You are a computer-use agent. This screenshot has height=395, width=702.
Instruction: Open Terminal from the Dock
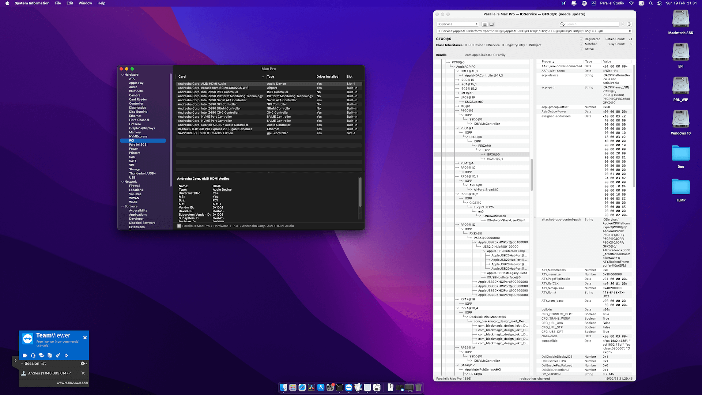(340, 387)
